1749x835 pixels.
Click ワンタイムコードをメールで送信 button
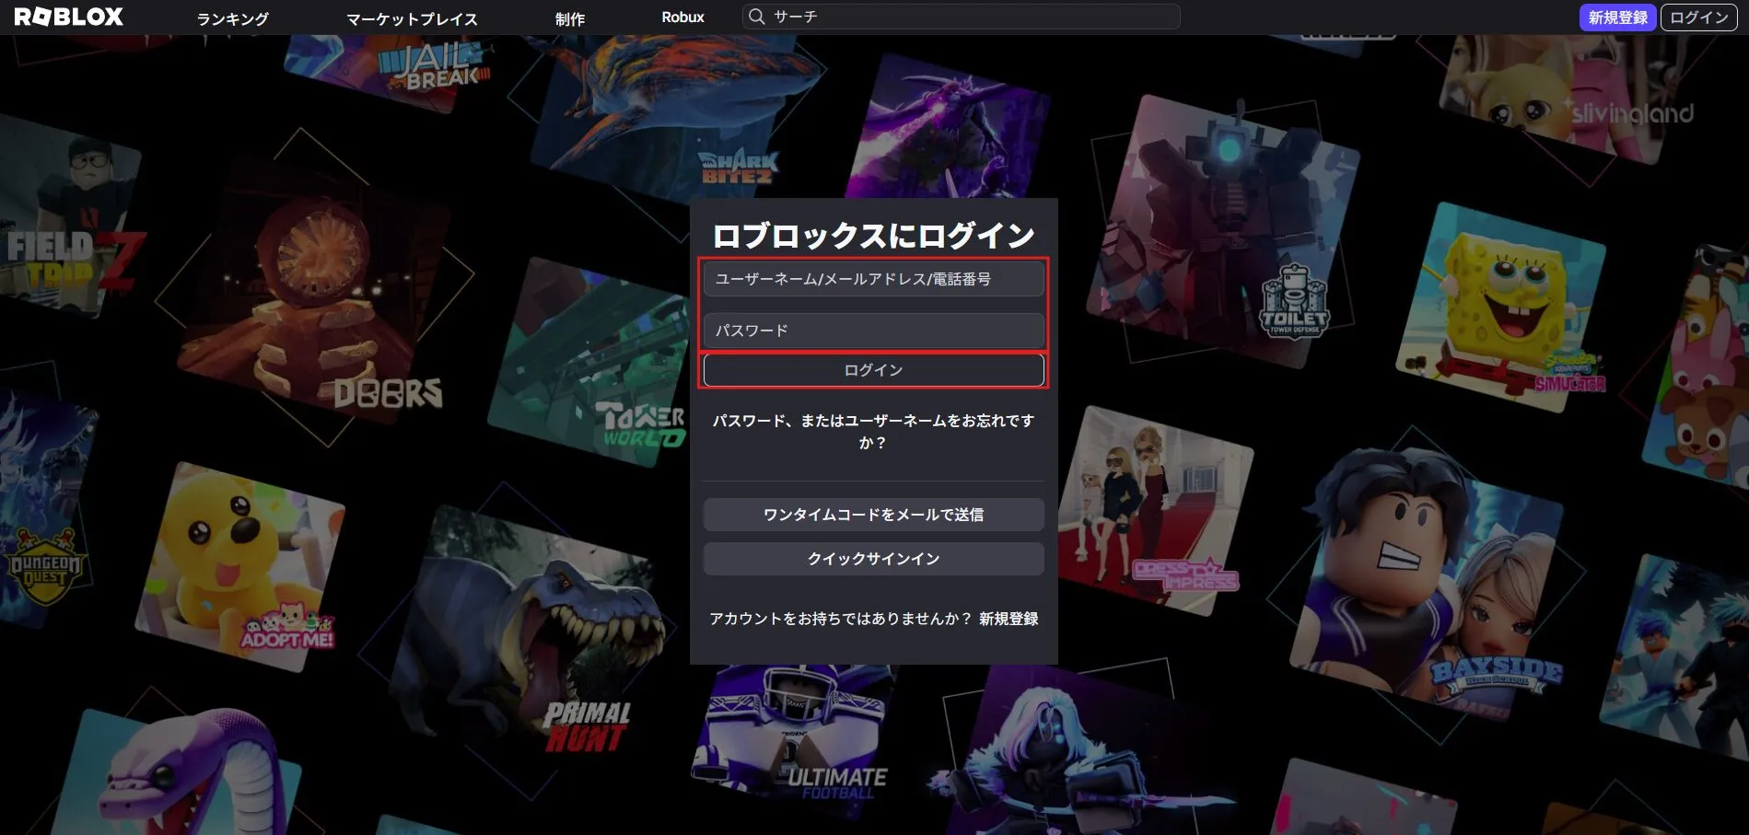[873, 515]
